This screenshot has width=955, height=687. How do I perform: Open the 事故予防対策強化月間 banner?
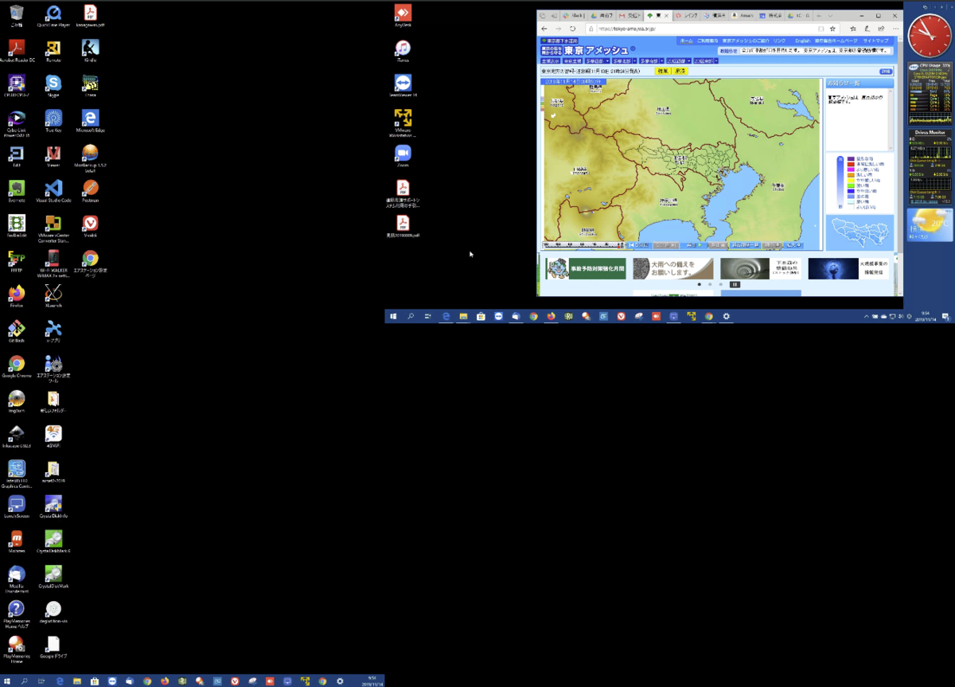(586, 268)
